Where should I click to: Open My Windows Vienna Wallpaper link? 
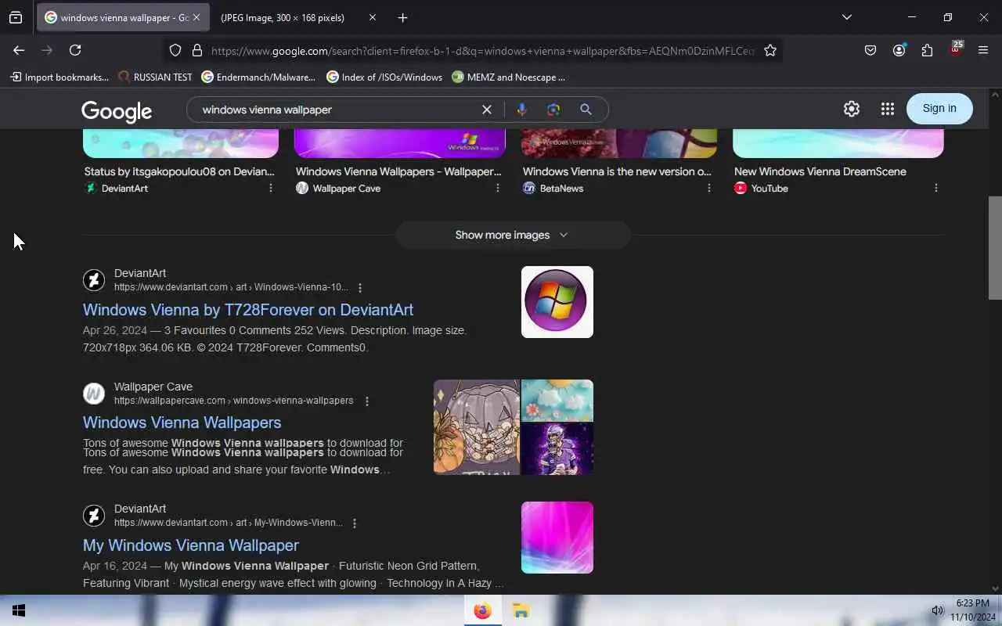pos(191,545)
